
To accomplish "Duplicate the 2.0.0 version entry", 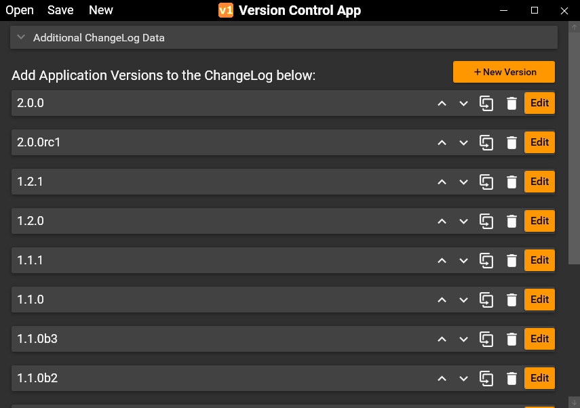I will pyautogui.click(x=486, y=104).
